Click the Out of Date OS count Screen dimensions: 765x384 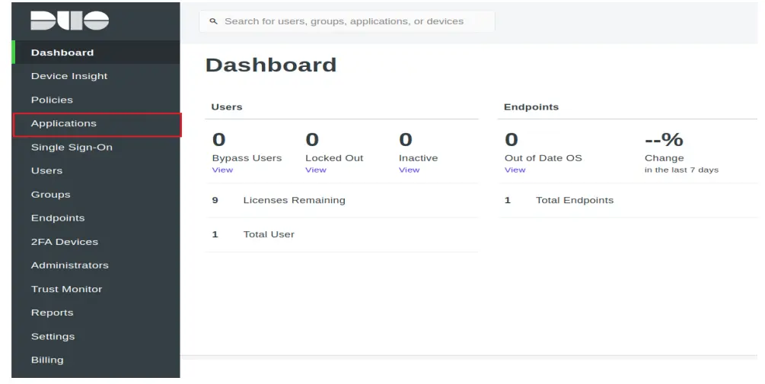[511, 140]
